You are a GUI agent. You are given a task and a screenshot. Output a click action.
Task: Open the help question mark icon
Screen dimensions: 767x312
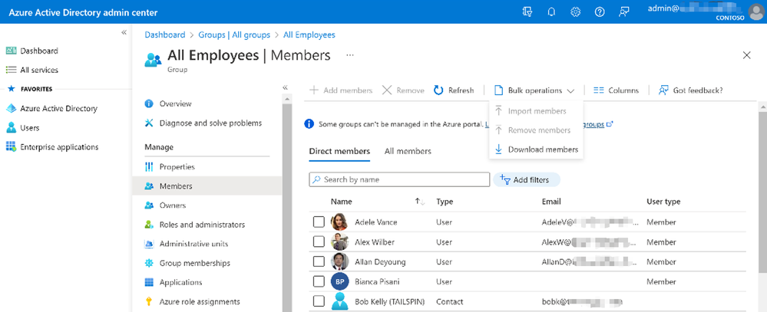point(599,12)
